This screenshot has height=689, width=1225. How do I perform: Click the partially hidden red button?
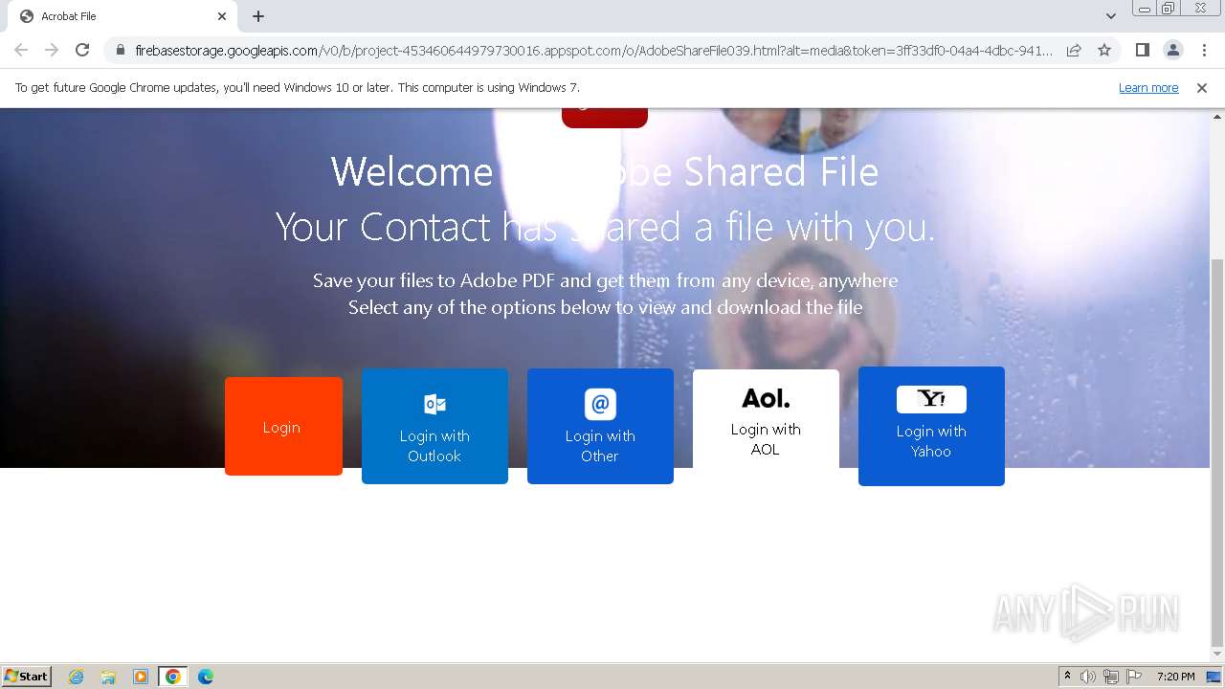(x=605, y=118)
